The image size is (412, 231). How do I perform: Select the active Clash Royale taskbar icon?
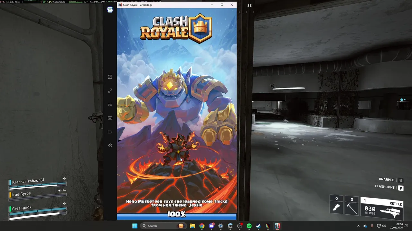click(277, 226)
